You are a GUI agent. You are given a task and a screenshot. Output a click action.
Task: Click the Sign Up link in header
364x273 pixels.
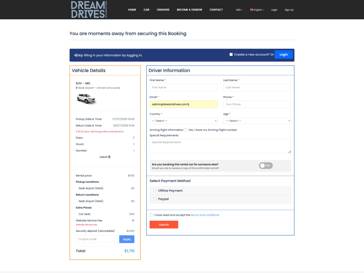289,10
